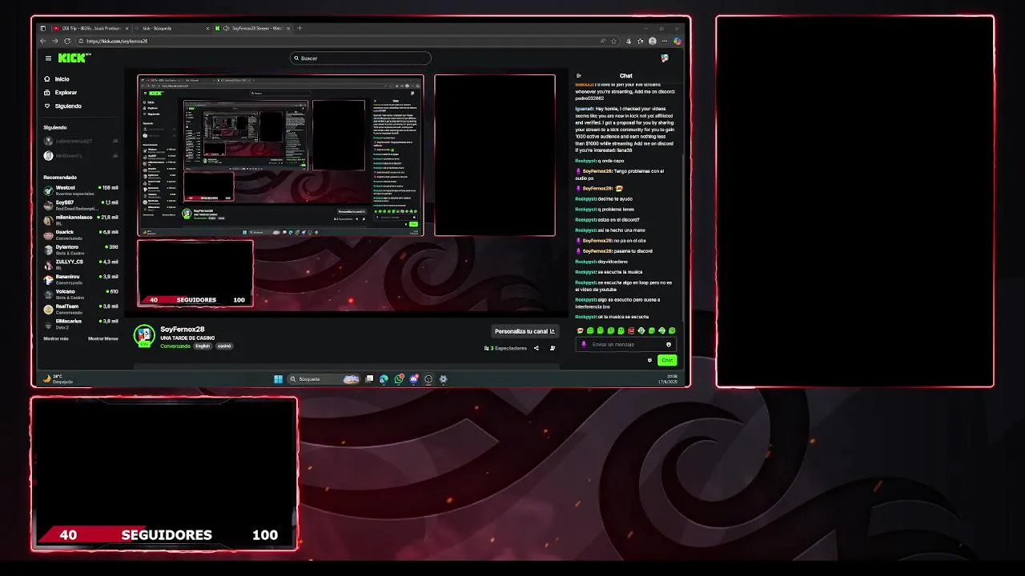Open the RealTeam recommended channel
This screenshot has height=576, width=1025.
coord(81,308)
